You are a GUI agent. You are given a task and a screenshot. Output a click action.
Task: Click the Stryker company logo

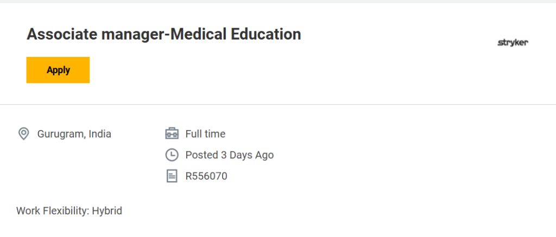pos(513,43)
